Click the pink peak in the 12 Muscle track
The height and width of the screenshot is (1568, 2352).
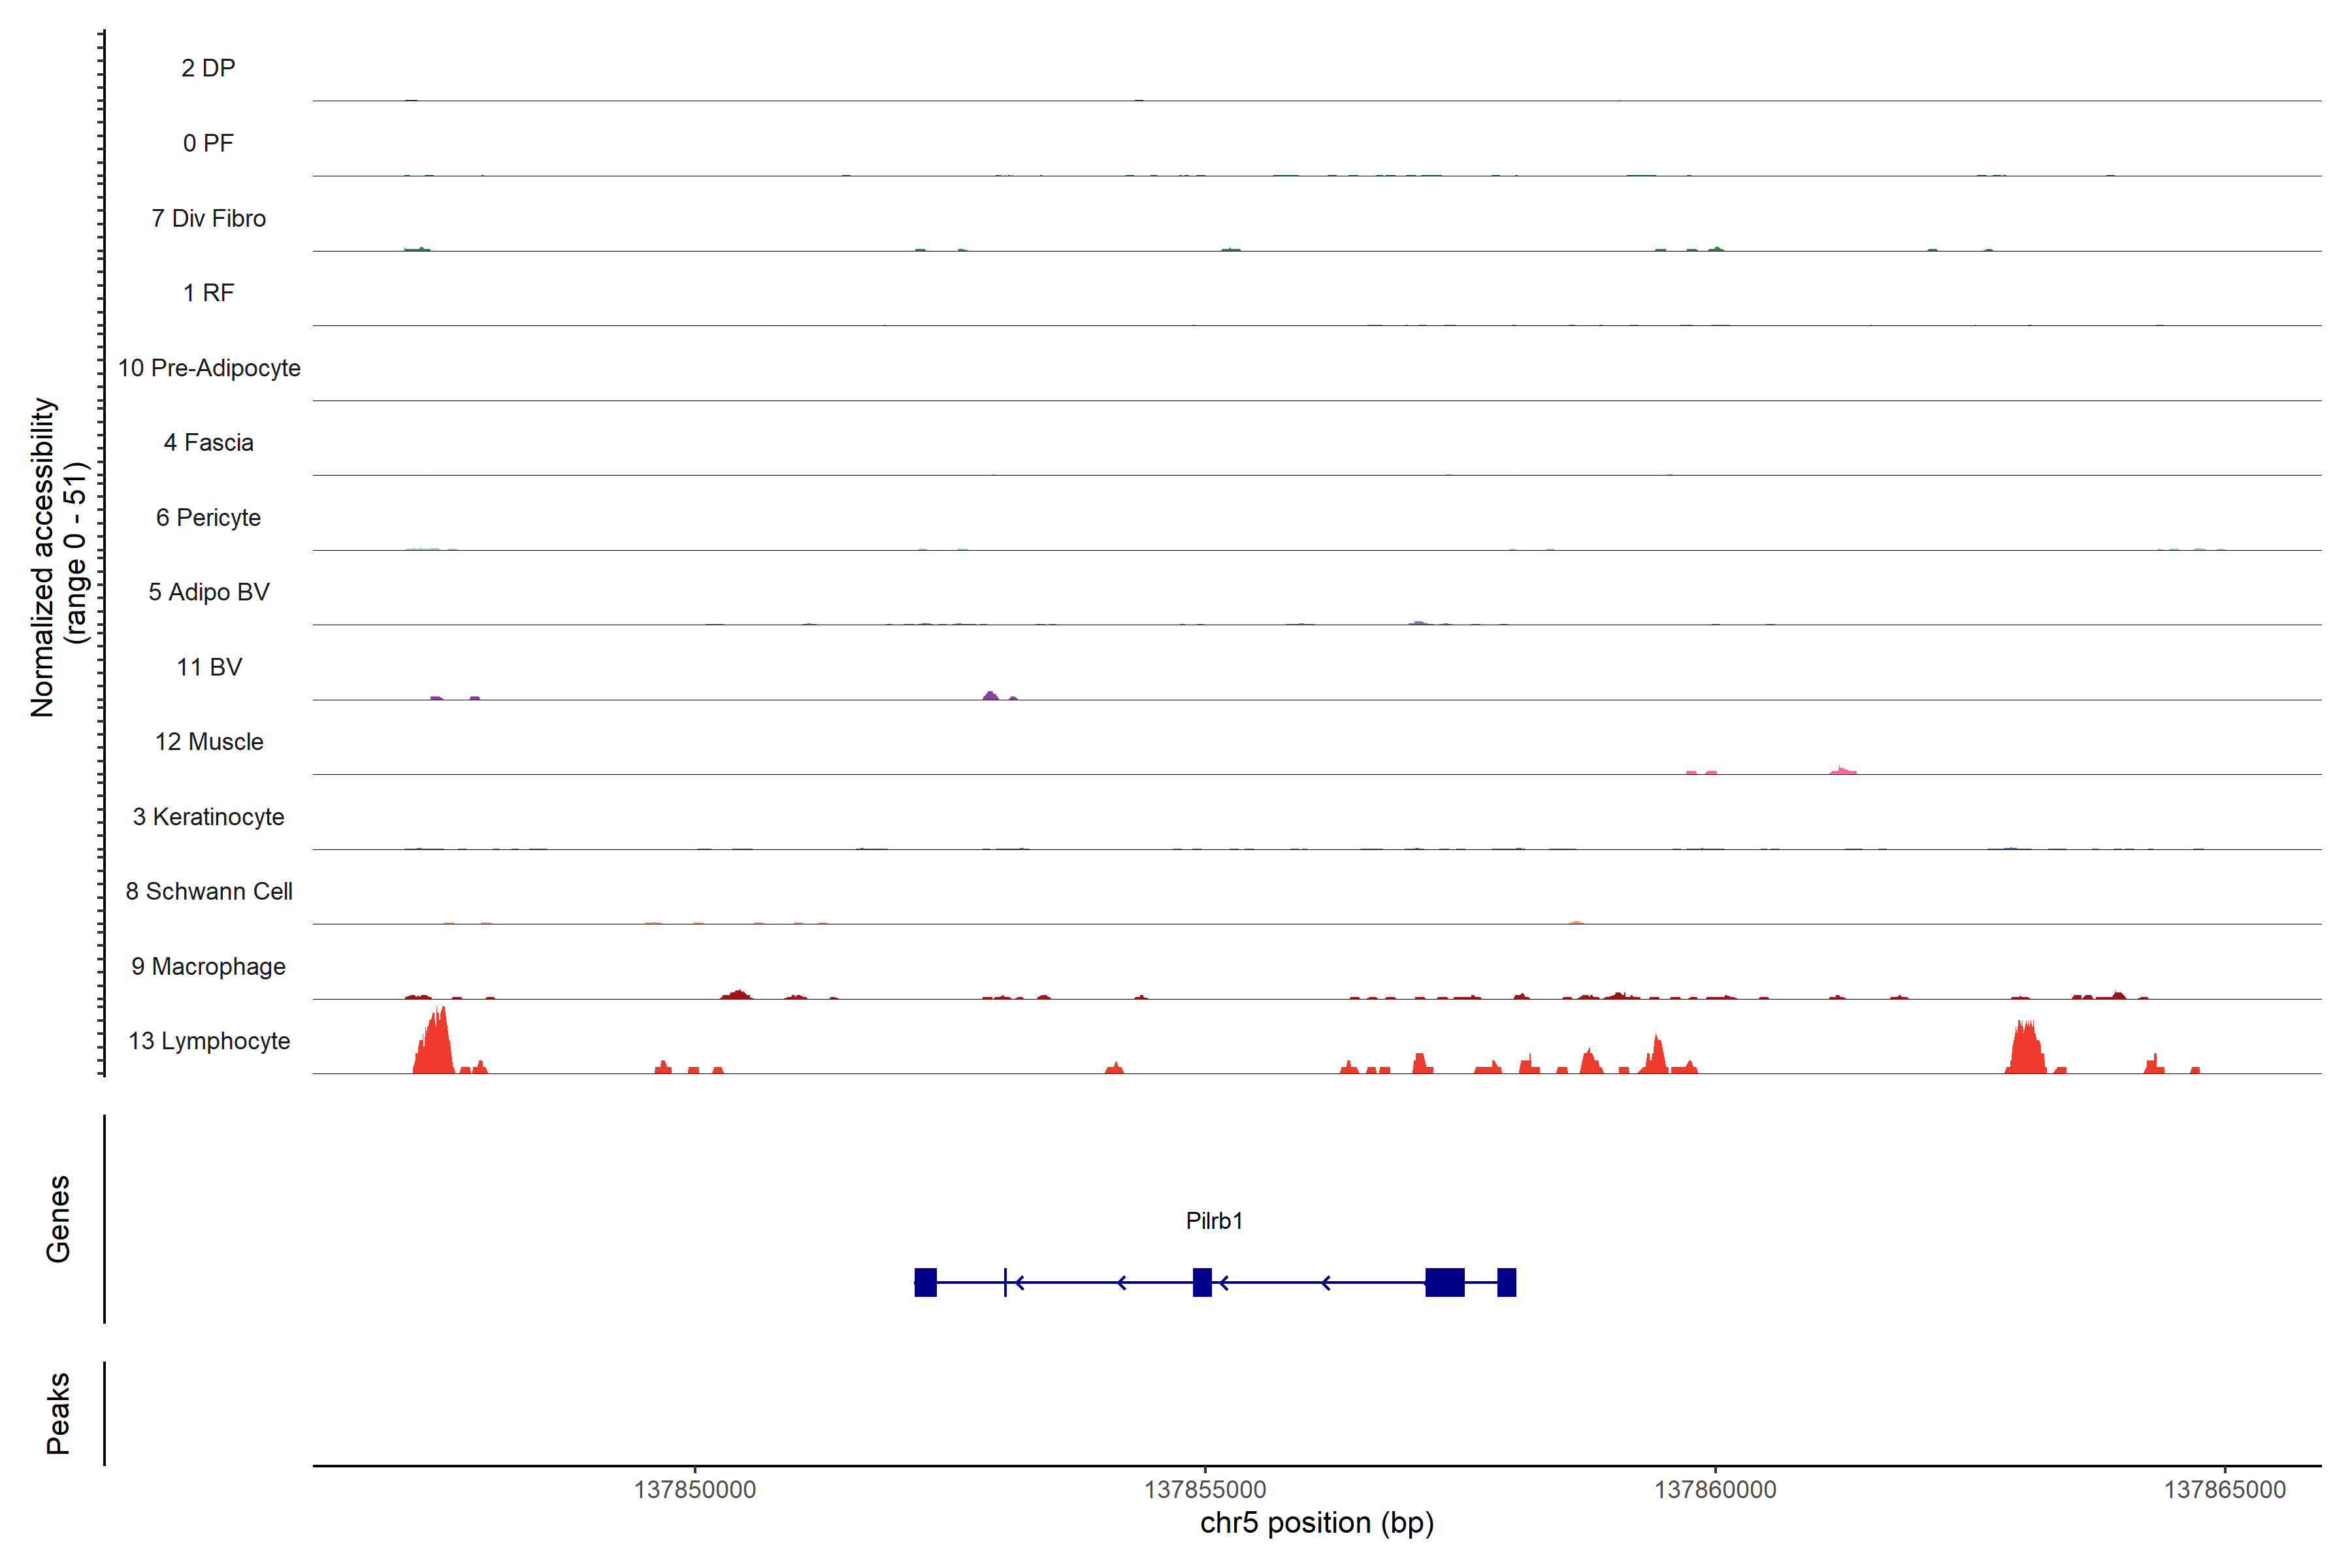point(1842,770)
